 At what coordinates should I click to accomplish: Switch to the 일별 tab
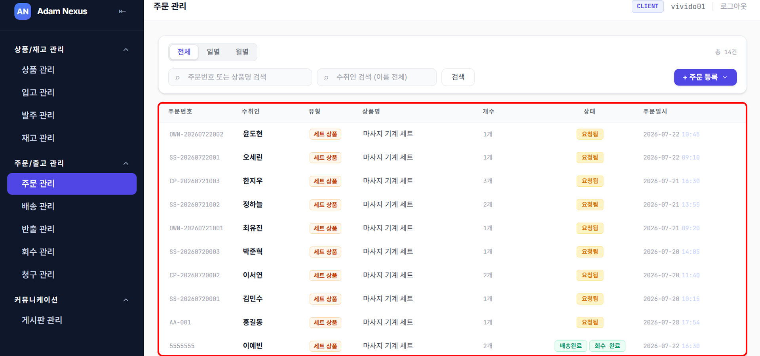213,52
